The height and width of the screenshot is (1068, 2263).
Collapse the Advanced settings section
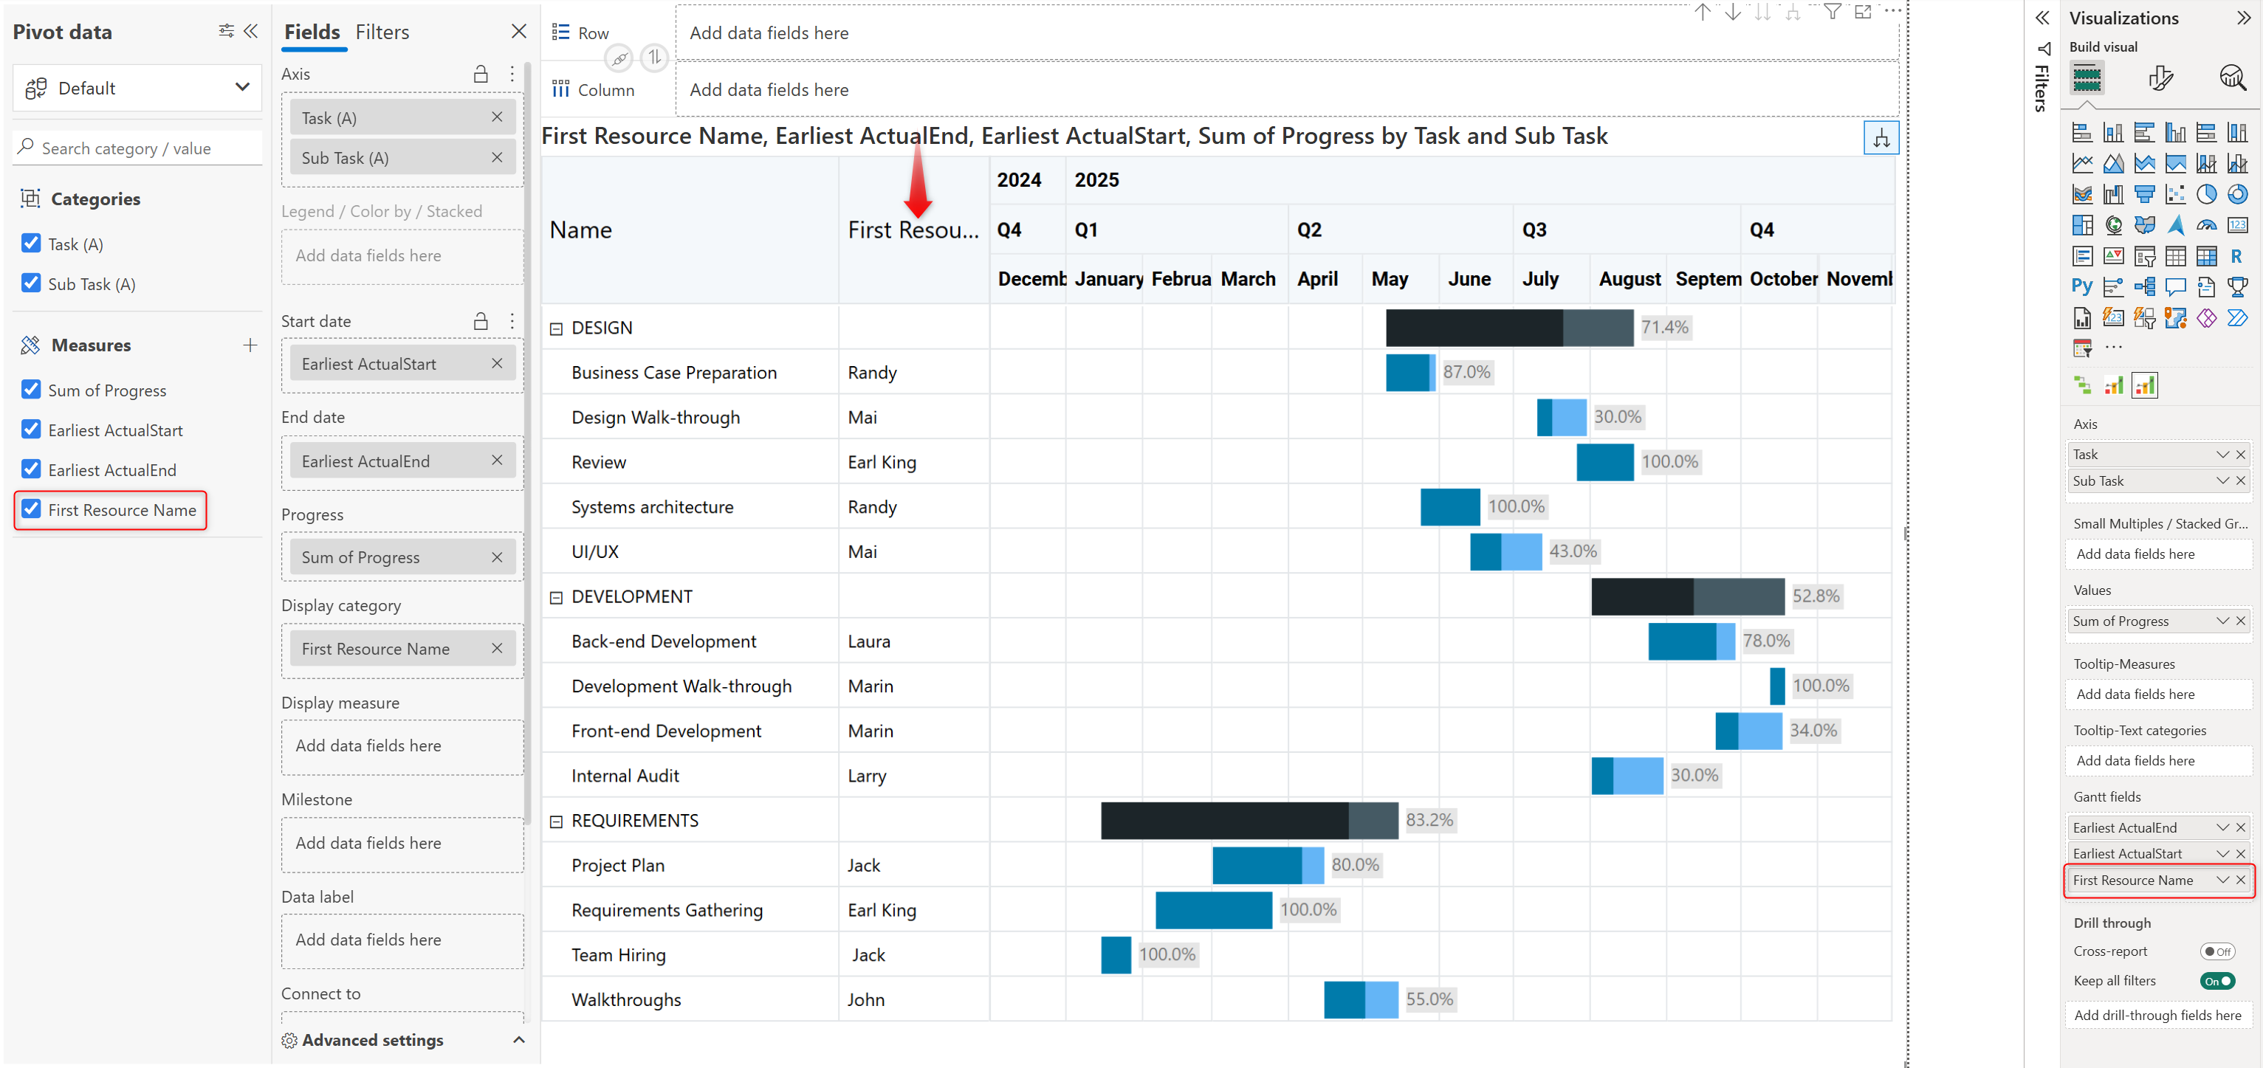point(518,1040)
